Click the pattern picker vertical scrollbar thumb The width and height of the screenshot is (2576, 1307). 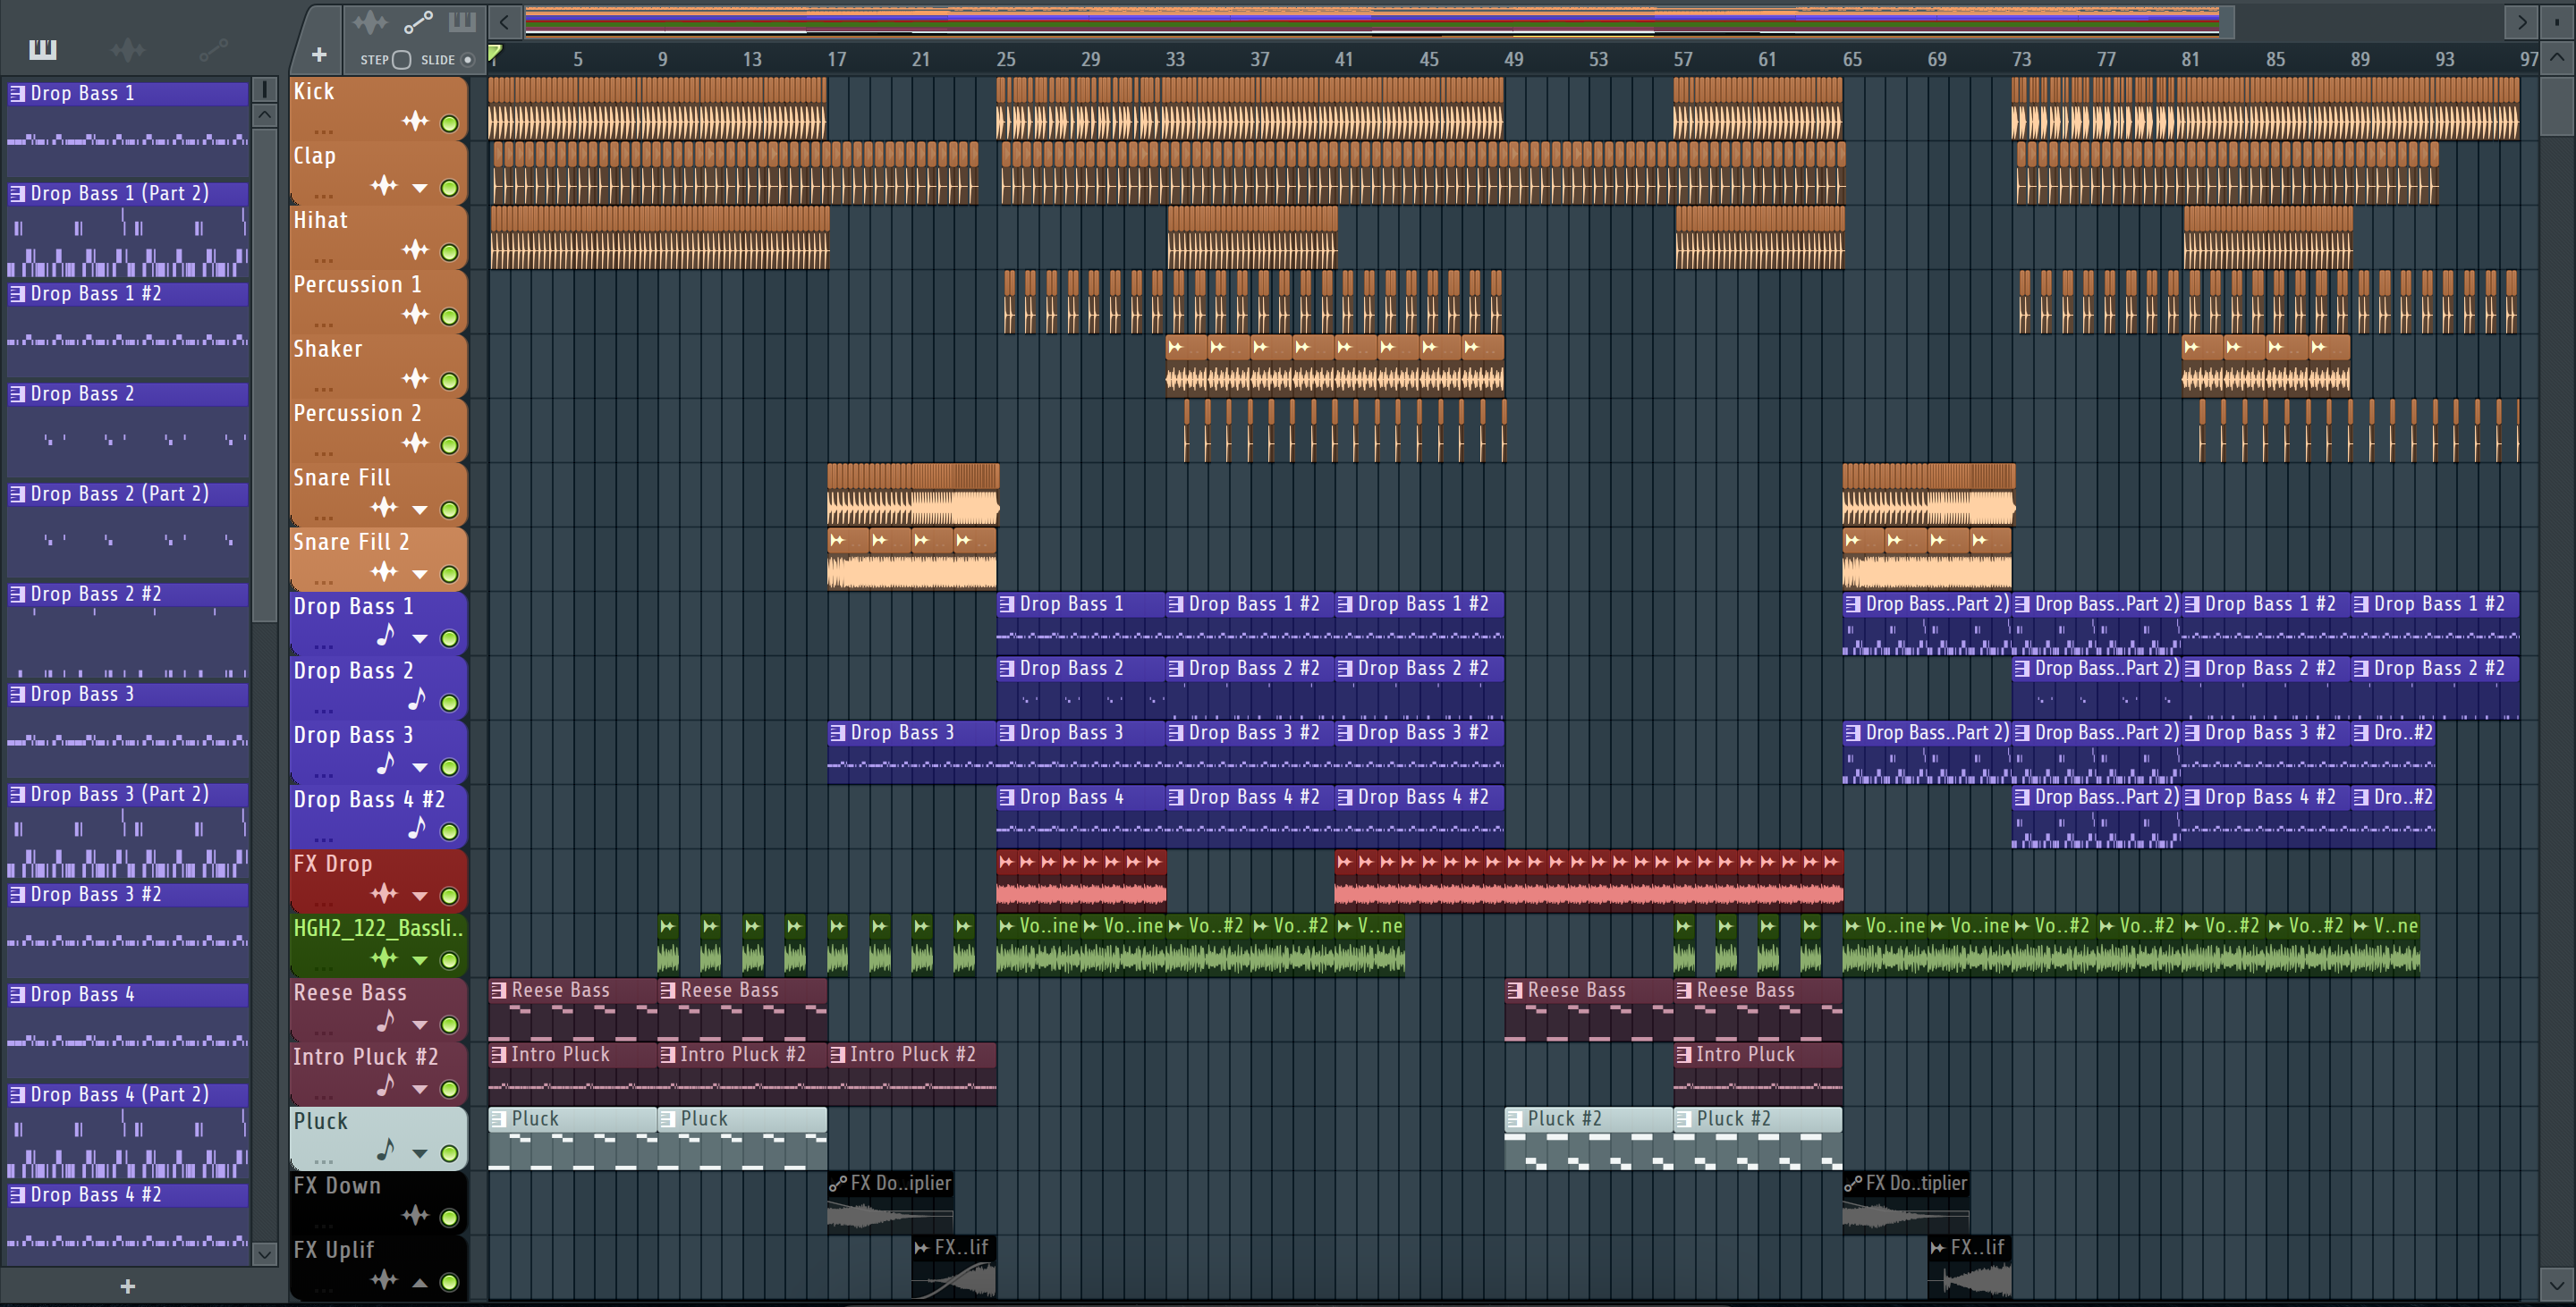(264, 375)
